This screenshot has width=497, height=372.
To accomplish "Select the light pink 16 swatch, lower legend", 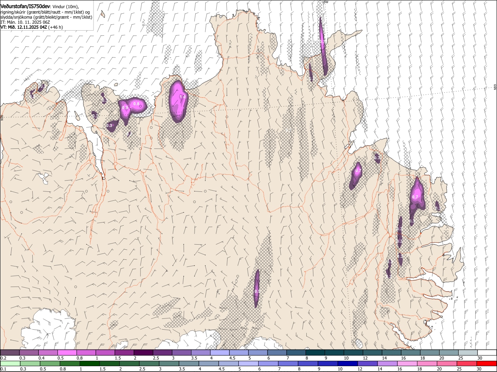I will (407, 363).
